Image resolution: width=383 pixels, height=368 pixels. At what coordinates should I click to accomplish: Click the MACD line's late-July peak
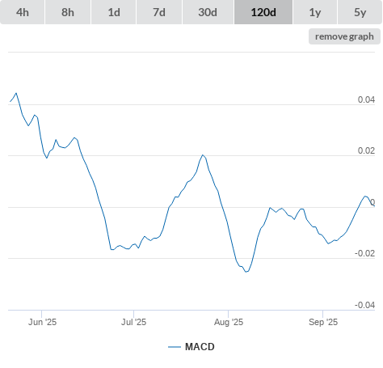click(x=203, y=155)
